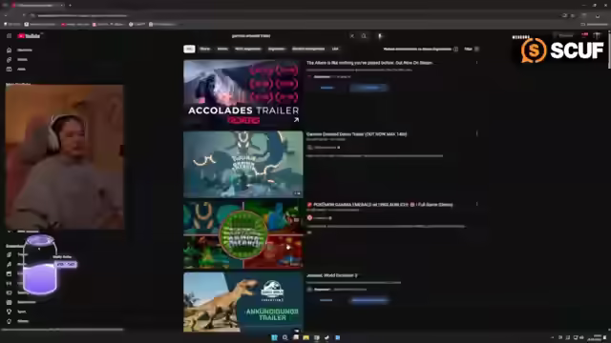This screenshot has height=343, width=611.
Task: Open the Pokémon Gamma Emerald full game title
Action: (383, 205)
